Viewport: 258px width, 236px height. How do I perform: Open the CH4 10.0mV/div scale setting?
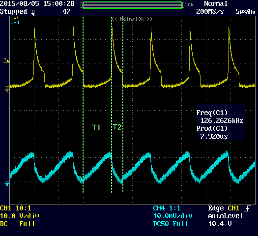click(173, 216)
